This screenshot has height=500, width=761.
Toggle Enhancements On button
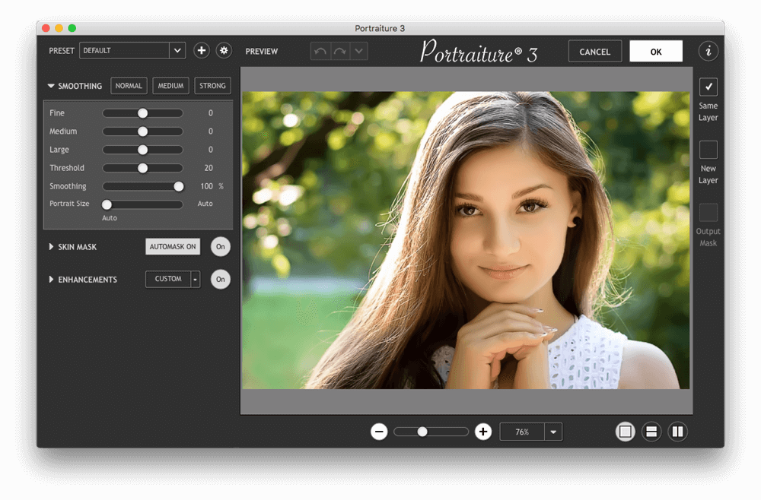pos(220,280)
